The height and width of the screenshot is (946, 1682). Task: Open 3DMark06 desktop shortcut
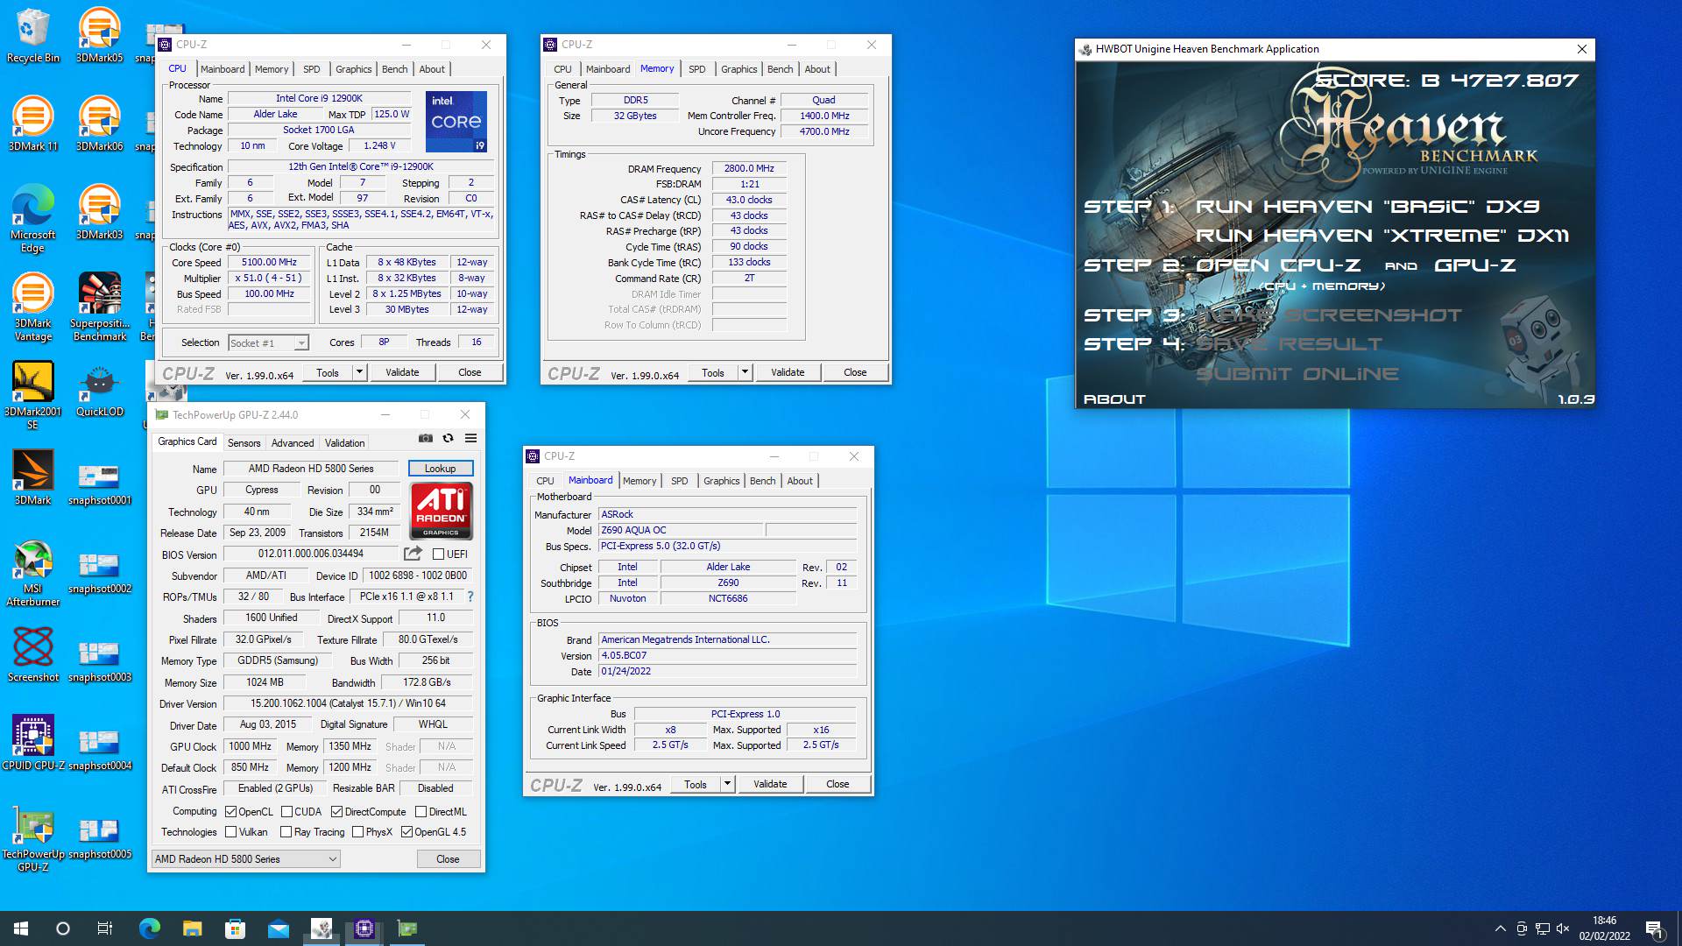point(99,124)
